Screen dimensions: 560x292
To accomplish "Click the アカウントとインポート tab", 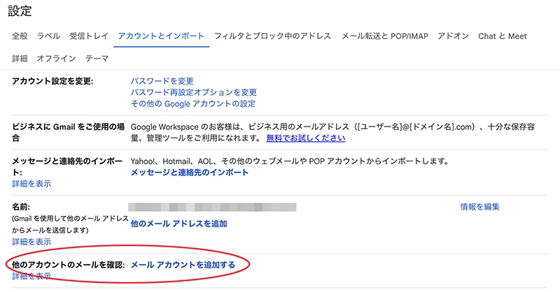I will [161, 36].
